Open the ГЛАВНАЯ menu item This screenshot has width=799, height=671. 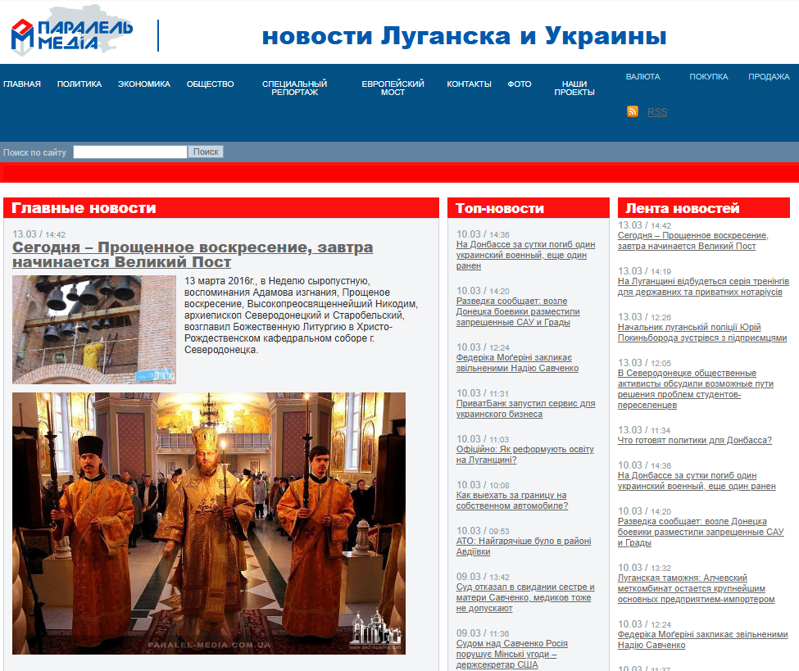[x=22, y=84]
